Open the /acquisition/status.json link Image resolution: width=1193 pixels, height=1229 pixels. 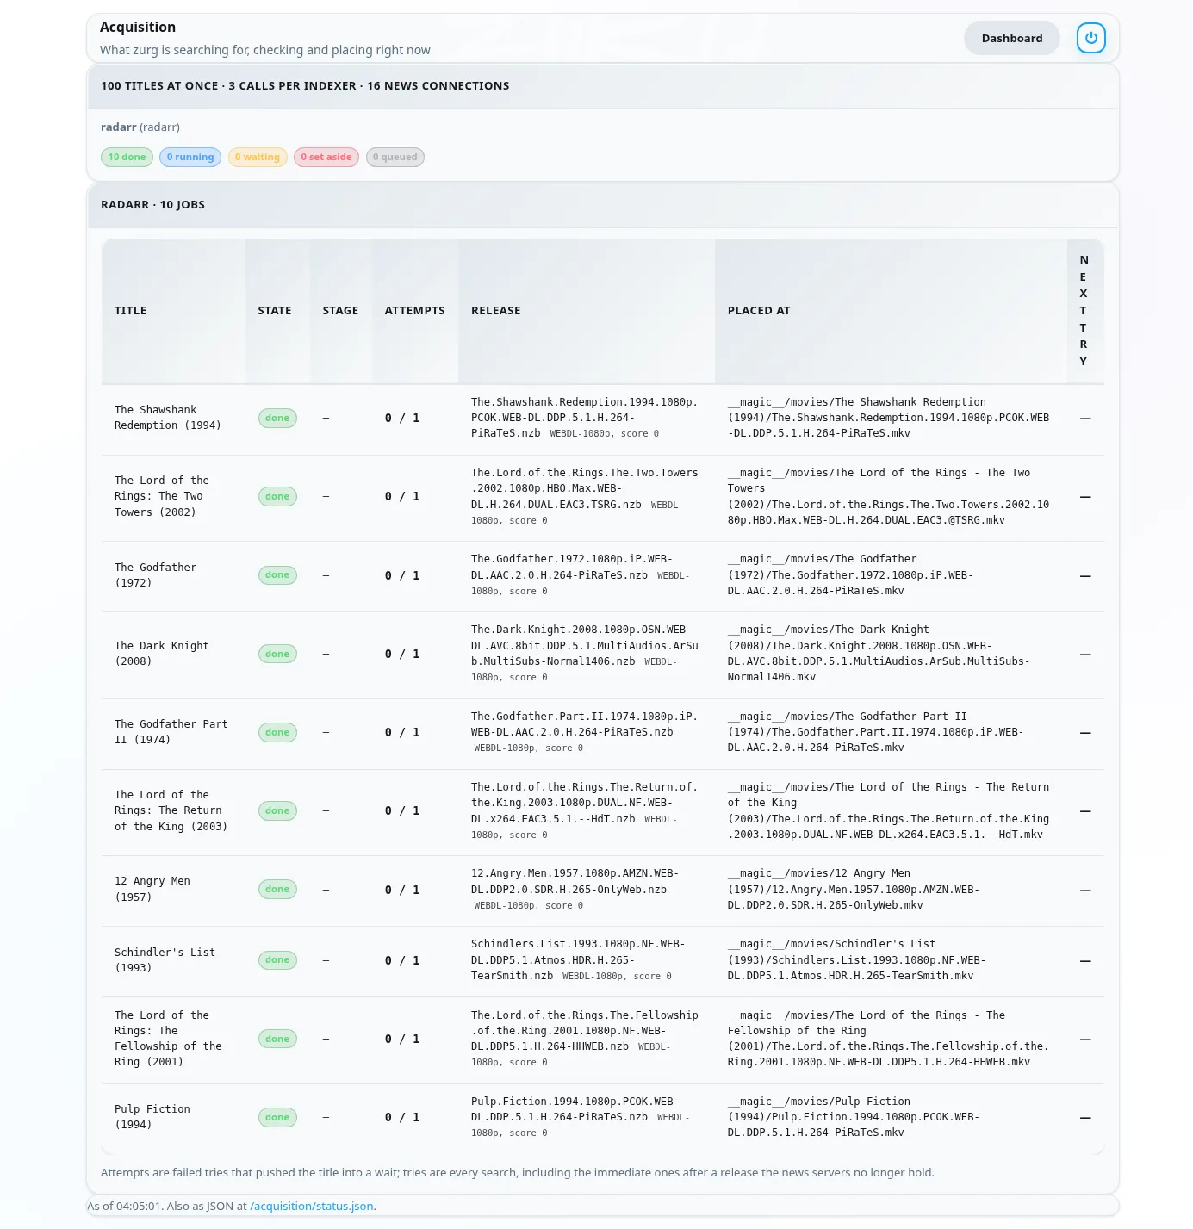[x=312, y=1206]
